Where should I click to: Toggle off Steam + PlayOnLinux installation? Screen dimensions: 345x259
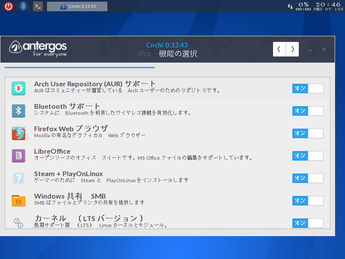pyautogui.click(x=308, y=178)
